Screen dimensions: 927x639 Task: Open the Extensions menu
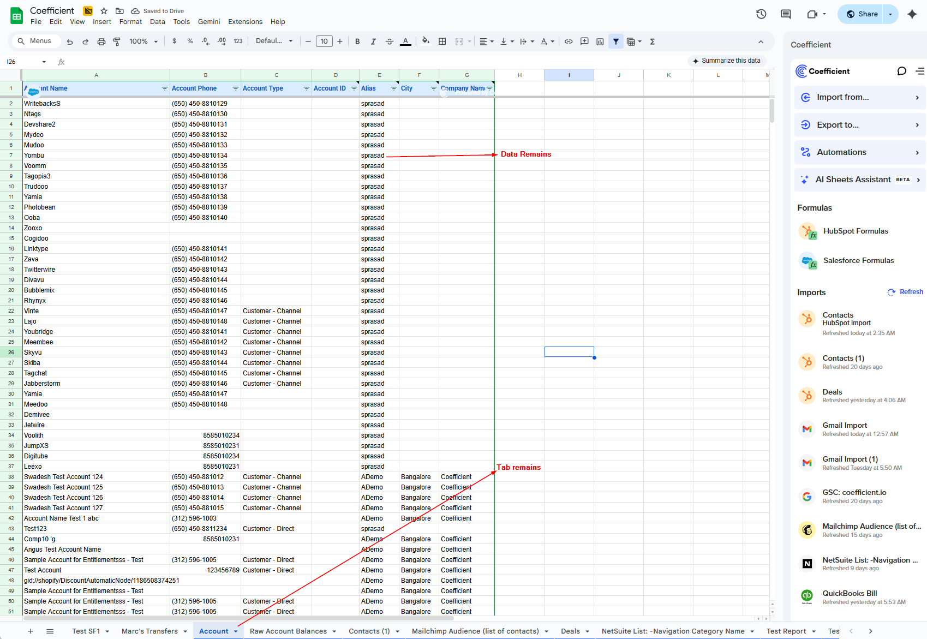pos(245,22)
